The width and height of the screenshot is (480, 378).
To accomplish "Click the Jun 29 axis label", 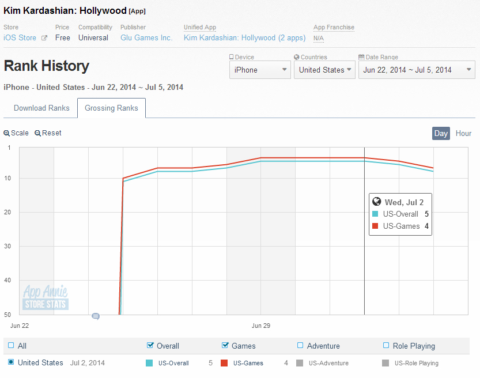I will [261, 326].
